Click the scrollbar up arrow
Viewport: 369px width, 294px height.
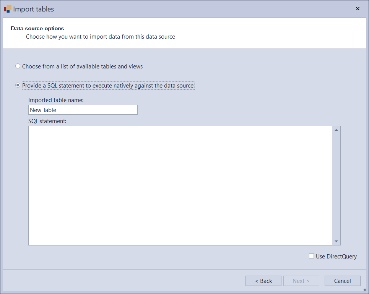pyautogui.click(x=336, y=129)
